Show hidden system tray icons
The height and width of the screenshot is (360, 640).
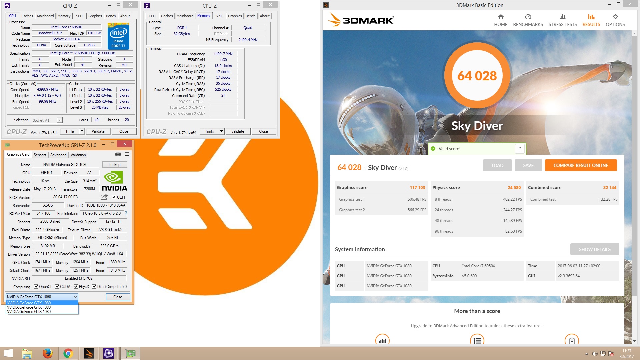[x=587, y=354]
